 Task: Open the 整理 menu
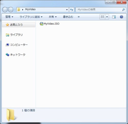pos(9,17)
